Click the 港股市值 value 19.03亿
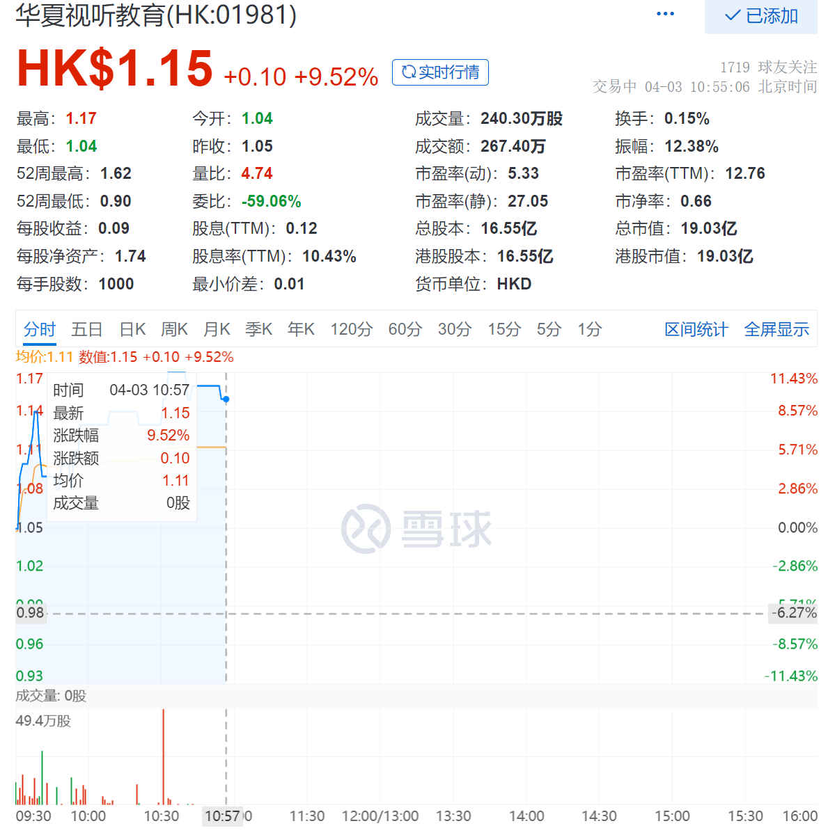Image resolution: width=828 pixels, height=835 pixels. click(725, 256)
